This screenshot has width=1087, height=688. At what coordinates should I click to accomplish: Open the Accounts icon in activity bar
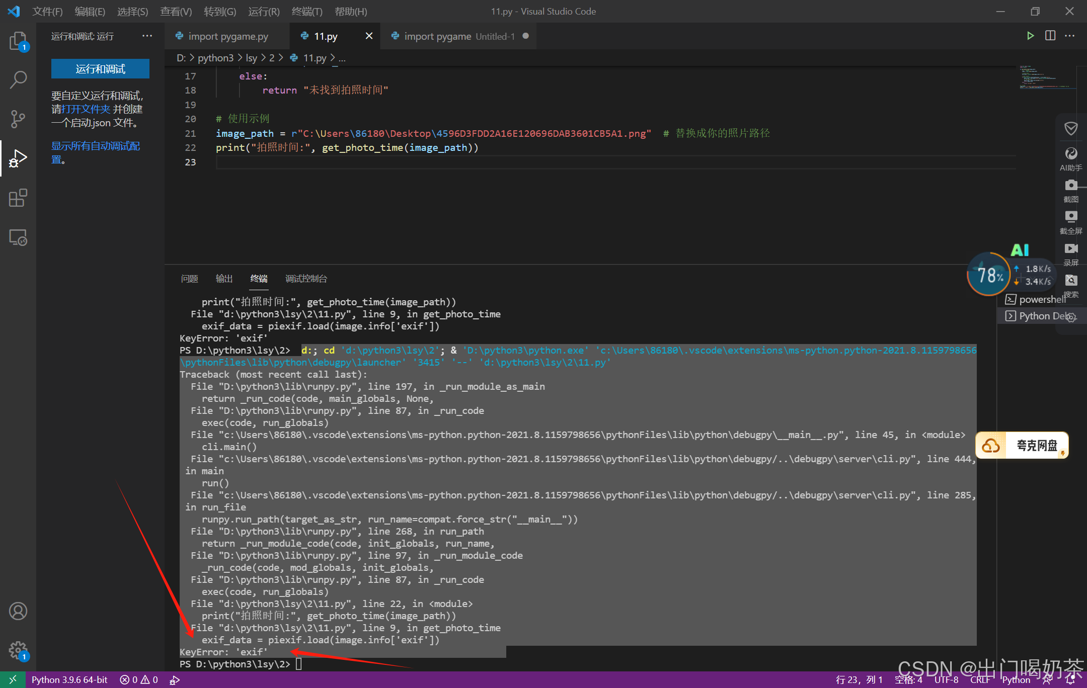coord(18,611)
